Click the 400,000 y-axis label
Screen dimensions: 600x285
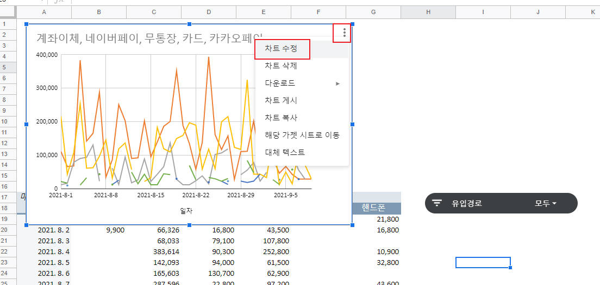(x=47, y=55)
